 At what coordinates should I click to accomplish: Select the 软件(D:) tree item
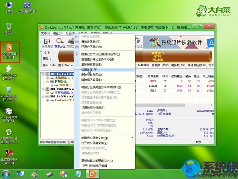coord(65,85)
